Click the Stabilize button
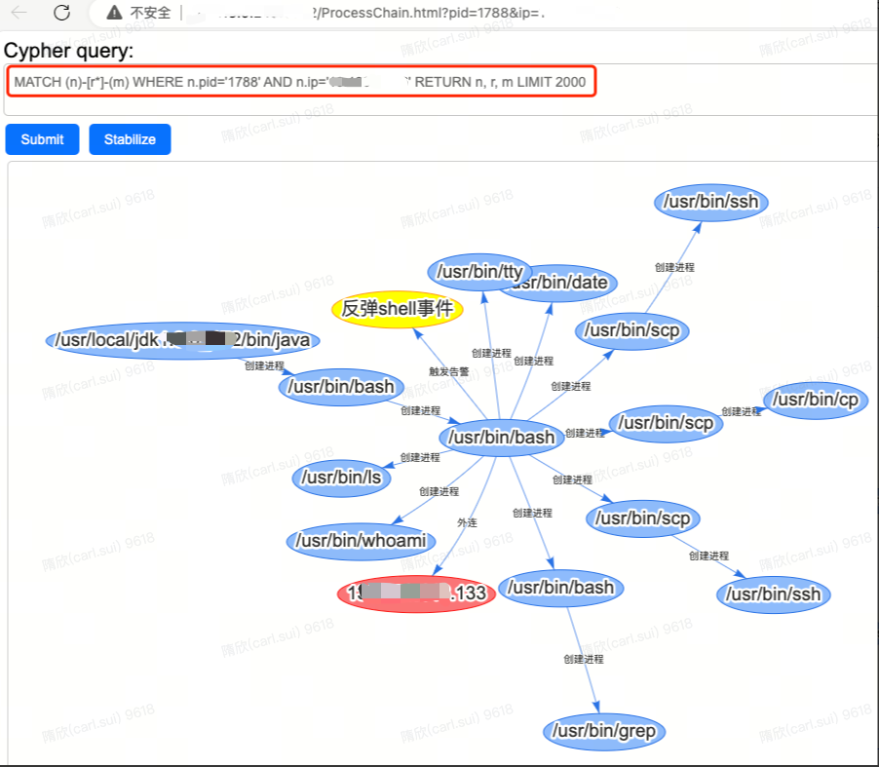This screenshot has width=879, height=767. 130,139
